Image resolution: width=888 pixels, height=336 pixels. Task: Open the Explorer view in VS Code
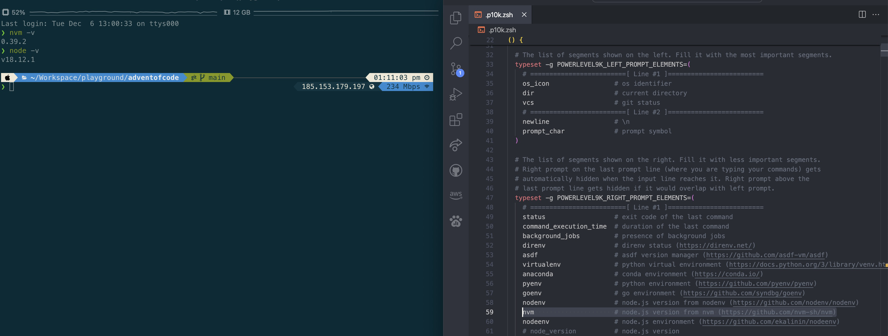click(456, 17)
